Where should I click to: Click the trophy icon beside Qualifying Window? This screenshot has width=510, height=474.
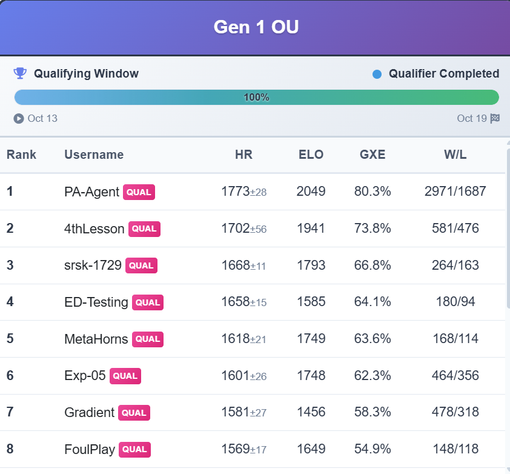coord(20,73)
